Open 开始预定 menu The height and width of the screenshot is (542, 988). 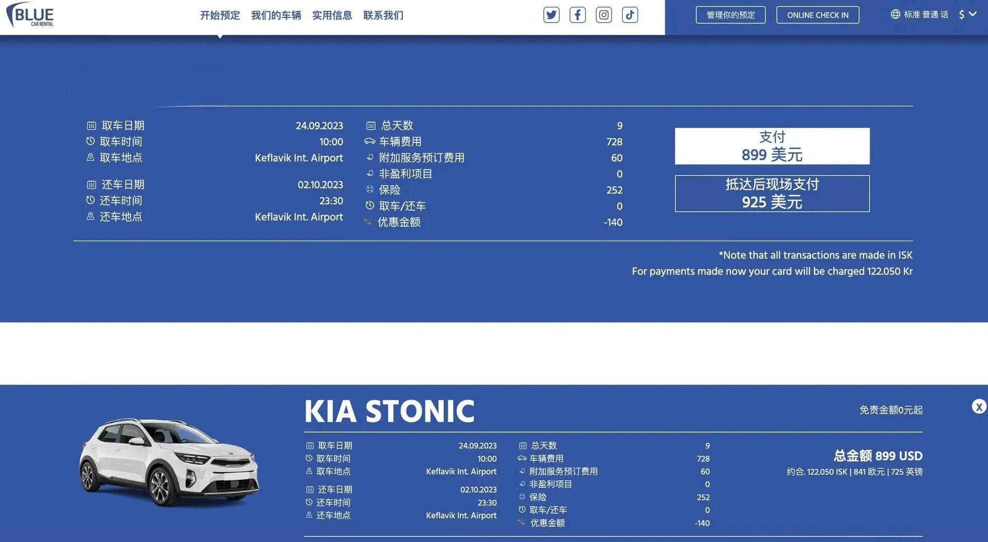point(220,15)
